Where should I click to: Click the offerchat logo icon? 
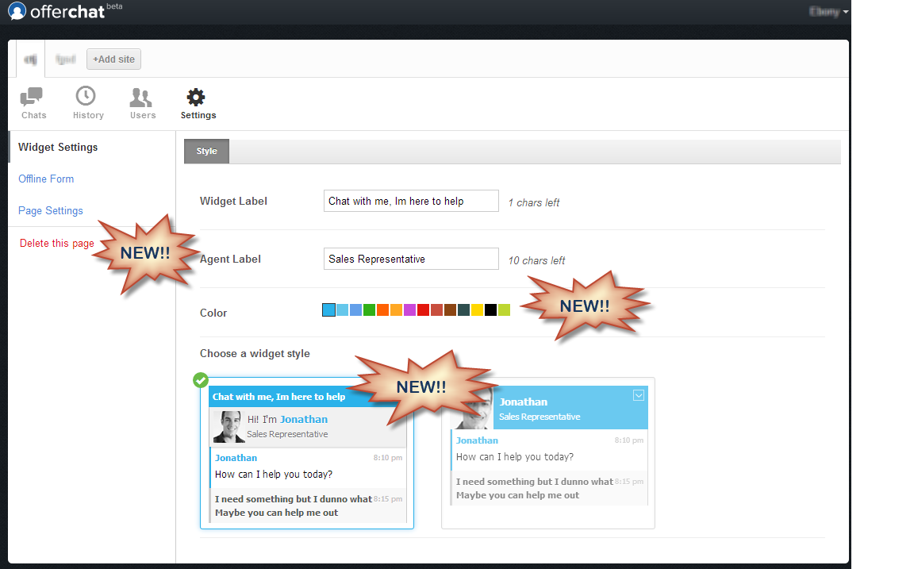point(17,12)
